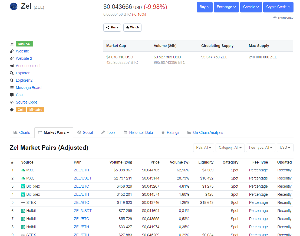Expand the Category: All filter
Viewport: 300px width, 236px height.
pos(230,148)
